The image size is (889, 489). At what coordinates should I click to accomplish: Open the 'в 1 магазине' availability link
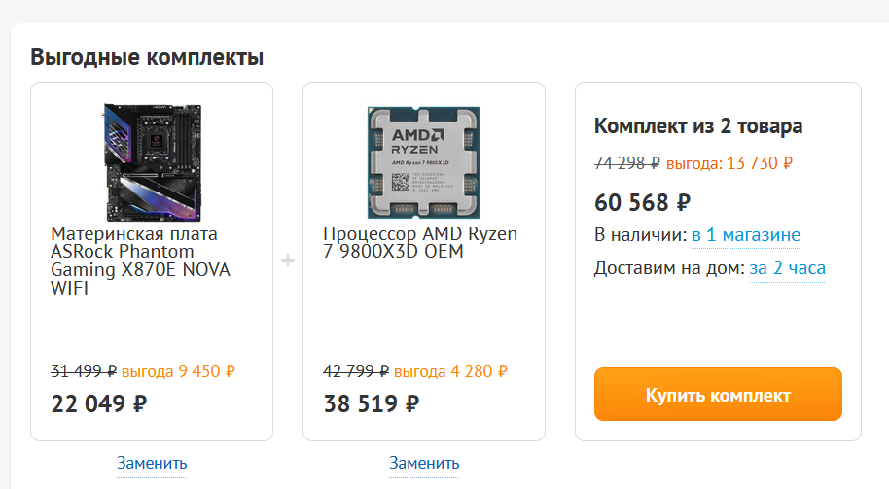pyautogui.click(x=746, y=235)
